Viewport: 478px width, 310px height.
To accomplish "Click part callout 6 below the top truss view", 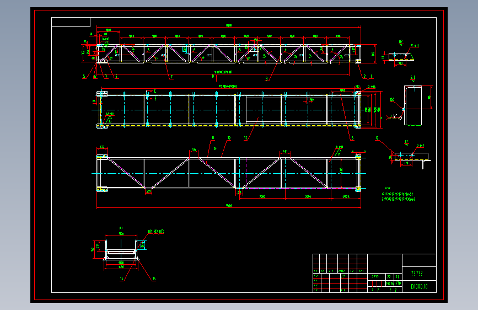I will pyautogui.click(x=95, y=76).
